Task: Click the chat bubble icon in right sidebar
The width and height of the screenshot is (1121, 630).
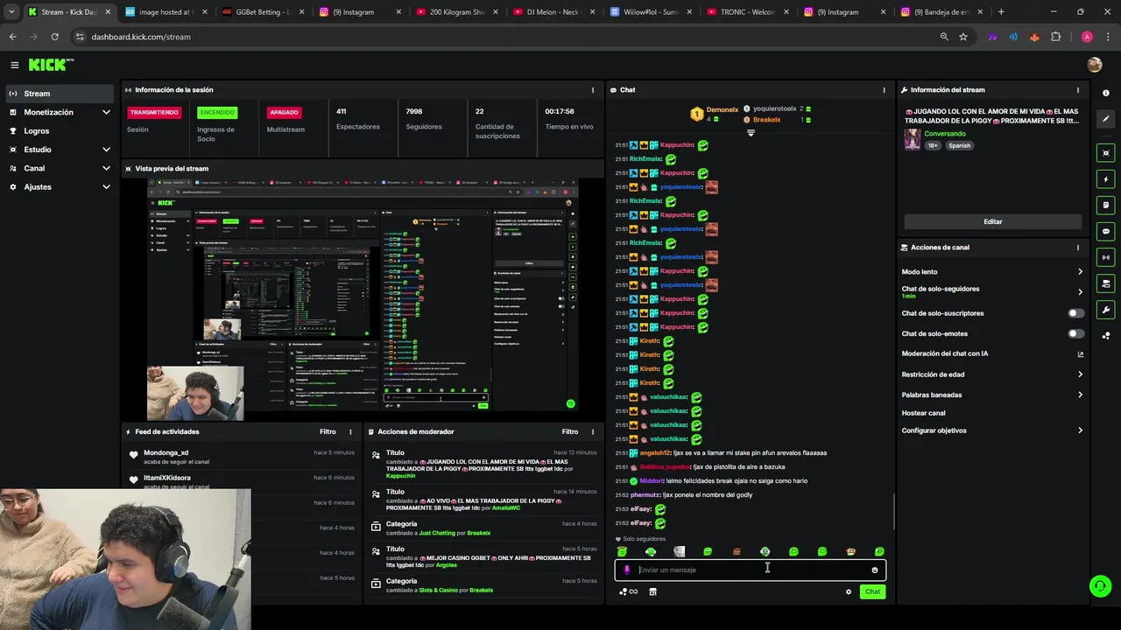Action: click(1105, 231)
